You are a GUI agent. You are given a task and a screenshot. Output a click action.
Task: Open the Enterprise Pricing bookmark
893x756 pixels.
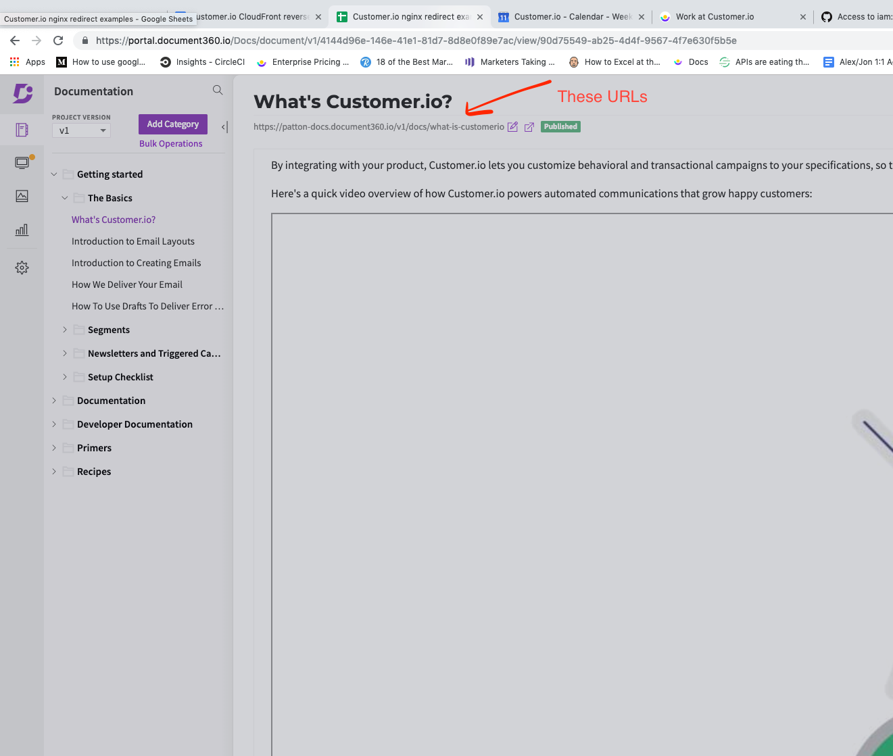tap(303, 62)
